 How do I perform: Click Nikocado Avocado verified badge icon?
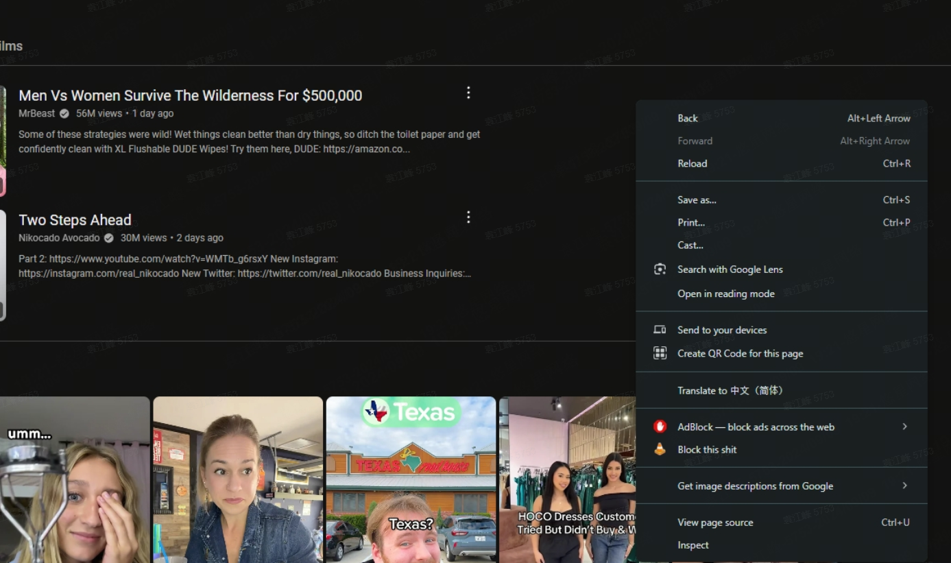pos(108,238)
